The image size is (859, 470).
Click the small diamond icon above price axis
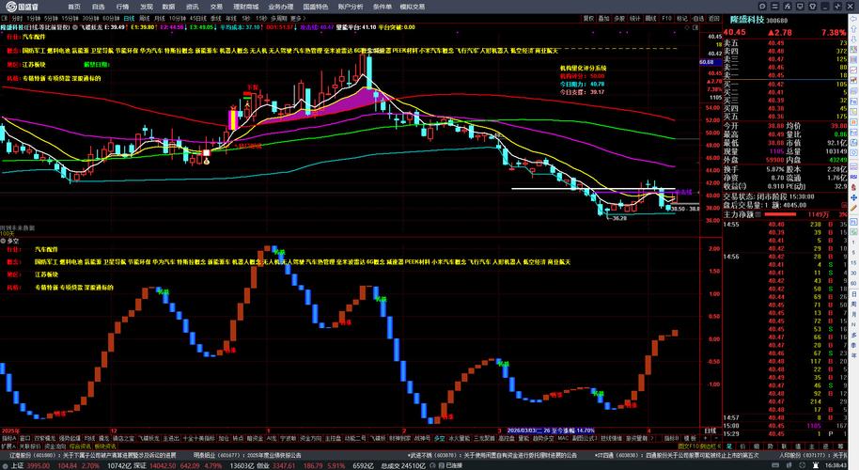coord(688,27)
